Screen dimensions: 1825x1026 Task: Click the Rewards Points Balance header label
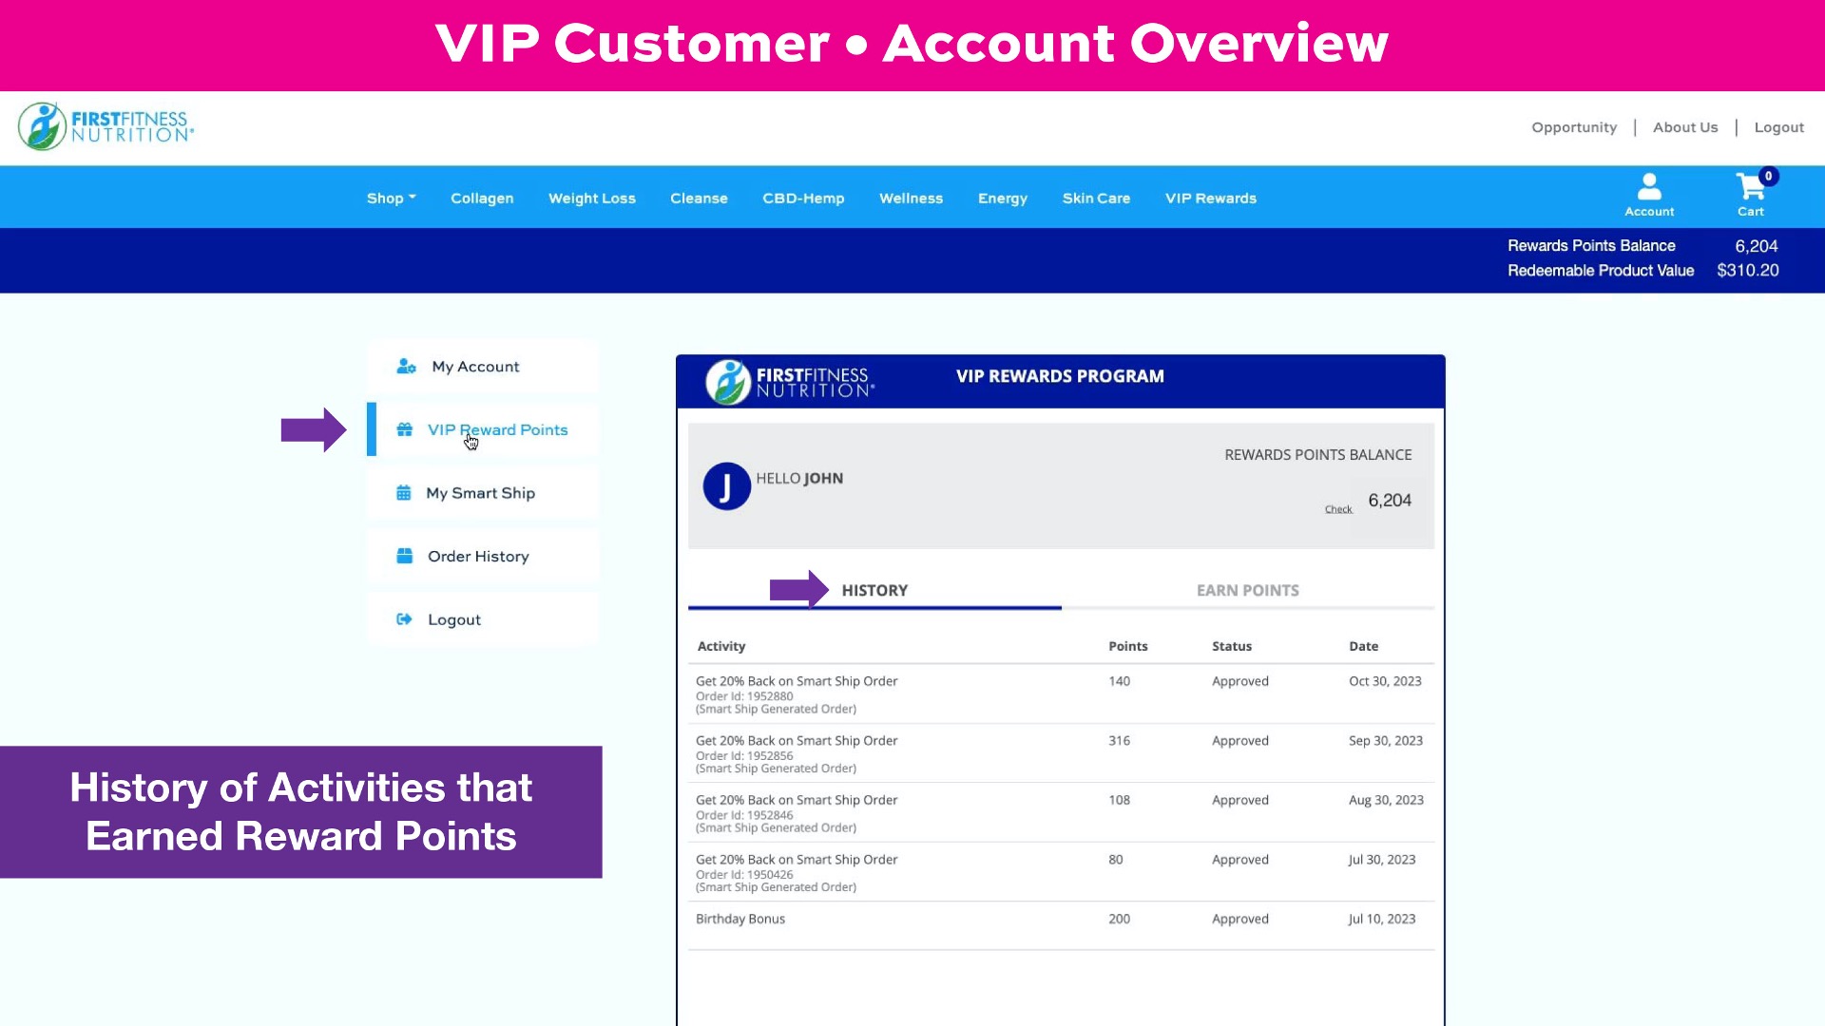point(1591,246)
